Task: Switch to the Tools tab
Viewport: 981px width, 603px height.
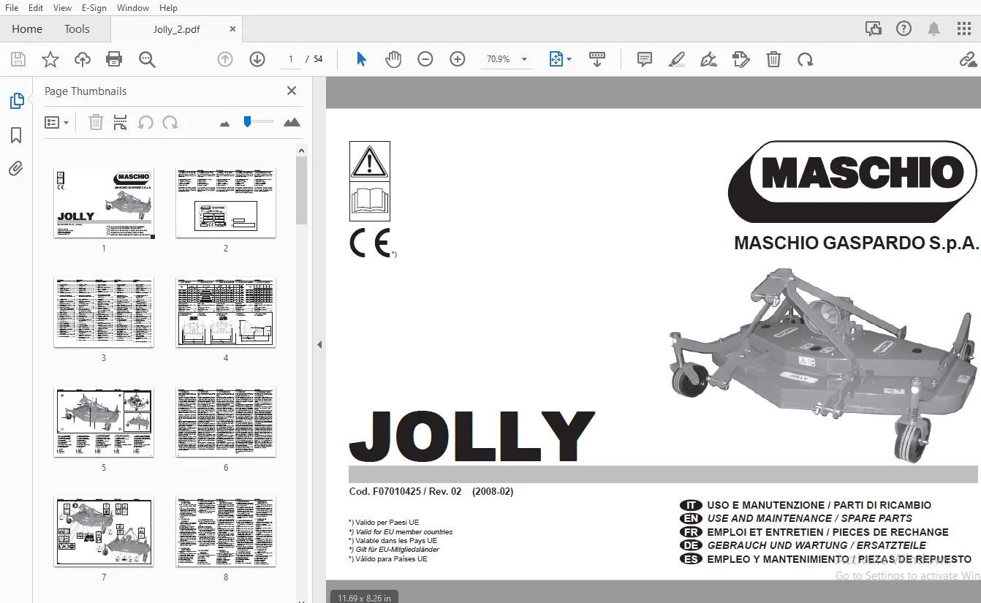Action: (77, 29)
